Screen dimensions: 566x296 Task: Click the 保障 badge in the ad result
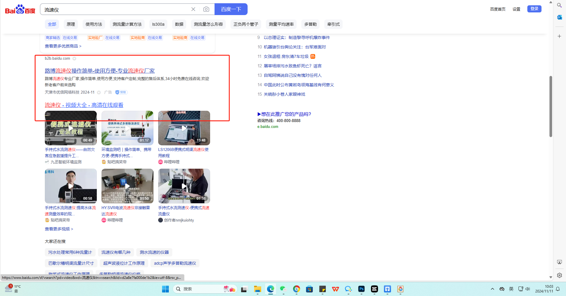pos(121,92)
